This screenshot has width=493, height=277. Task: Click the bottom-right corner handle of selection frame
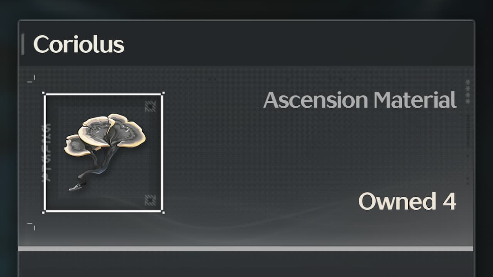[x=163, y=212]
